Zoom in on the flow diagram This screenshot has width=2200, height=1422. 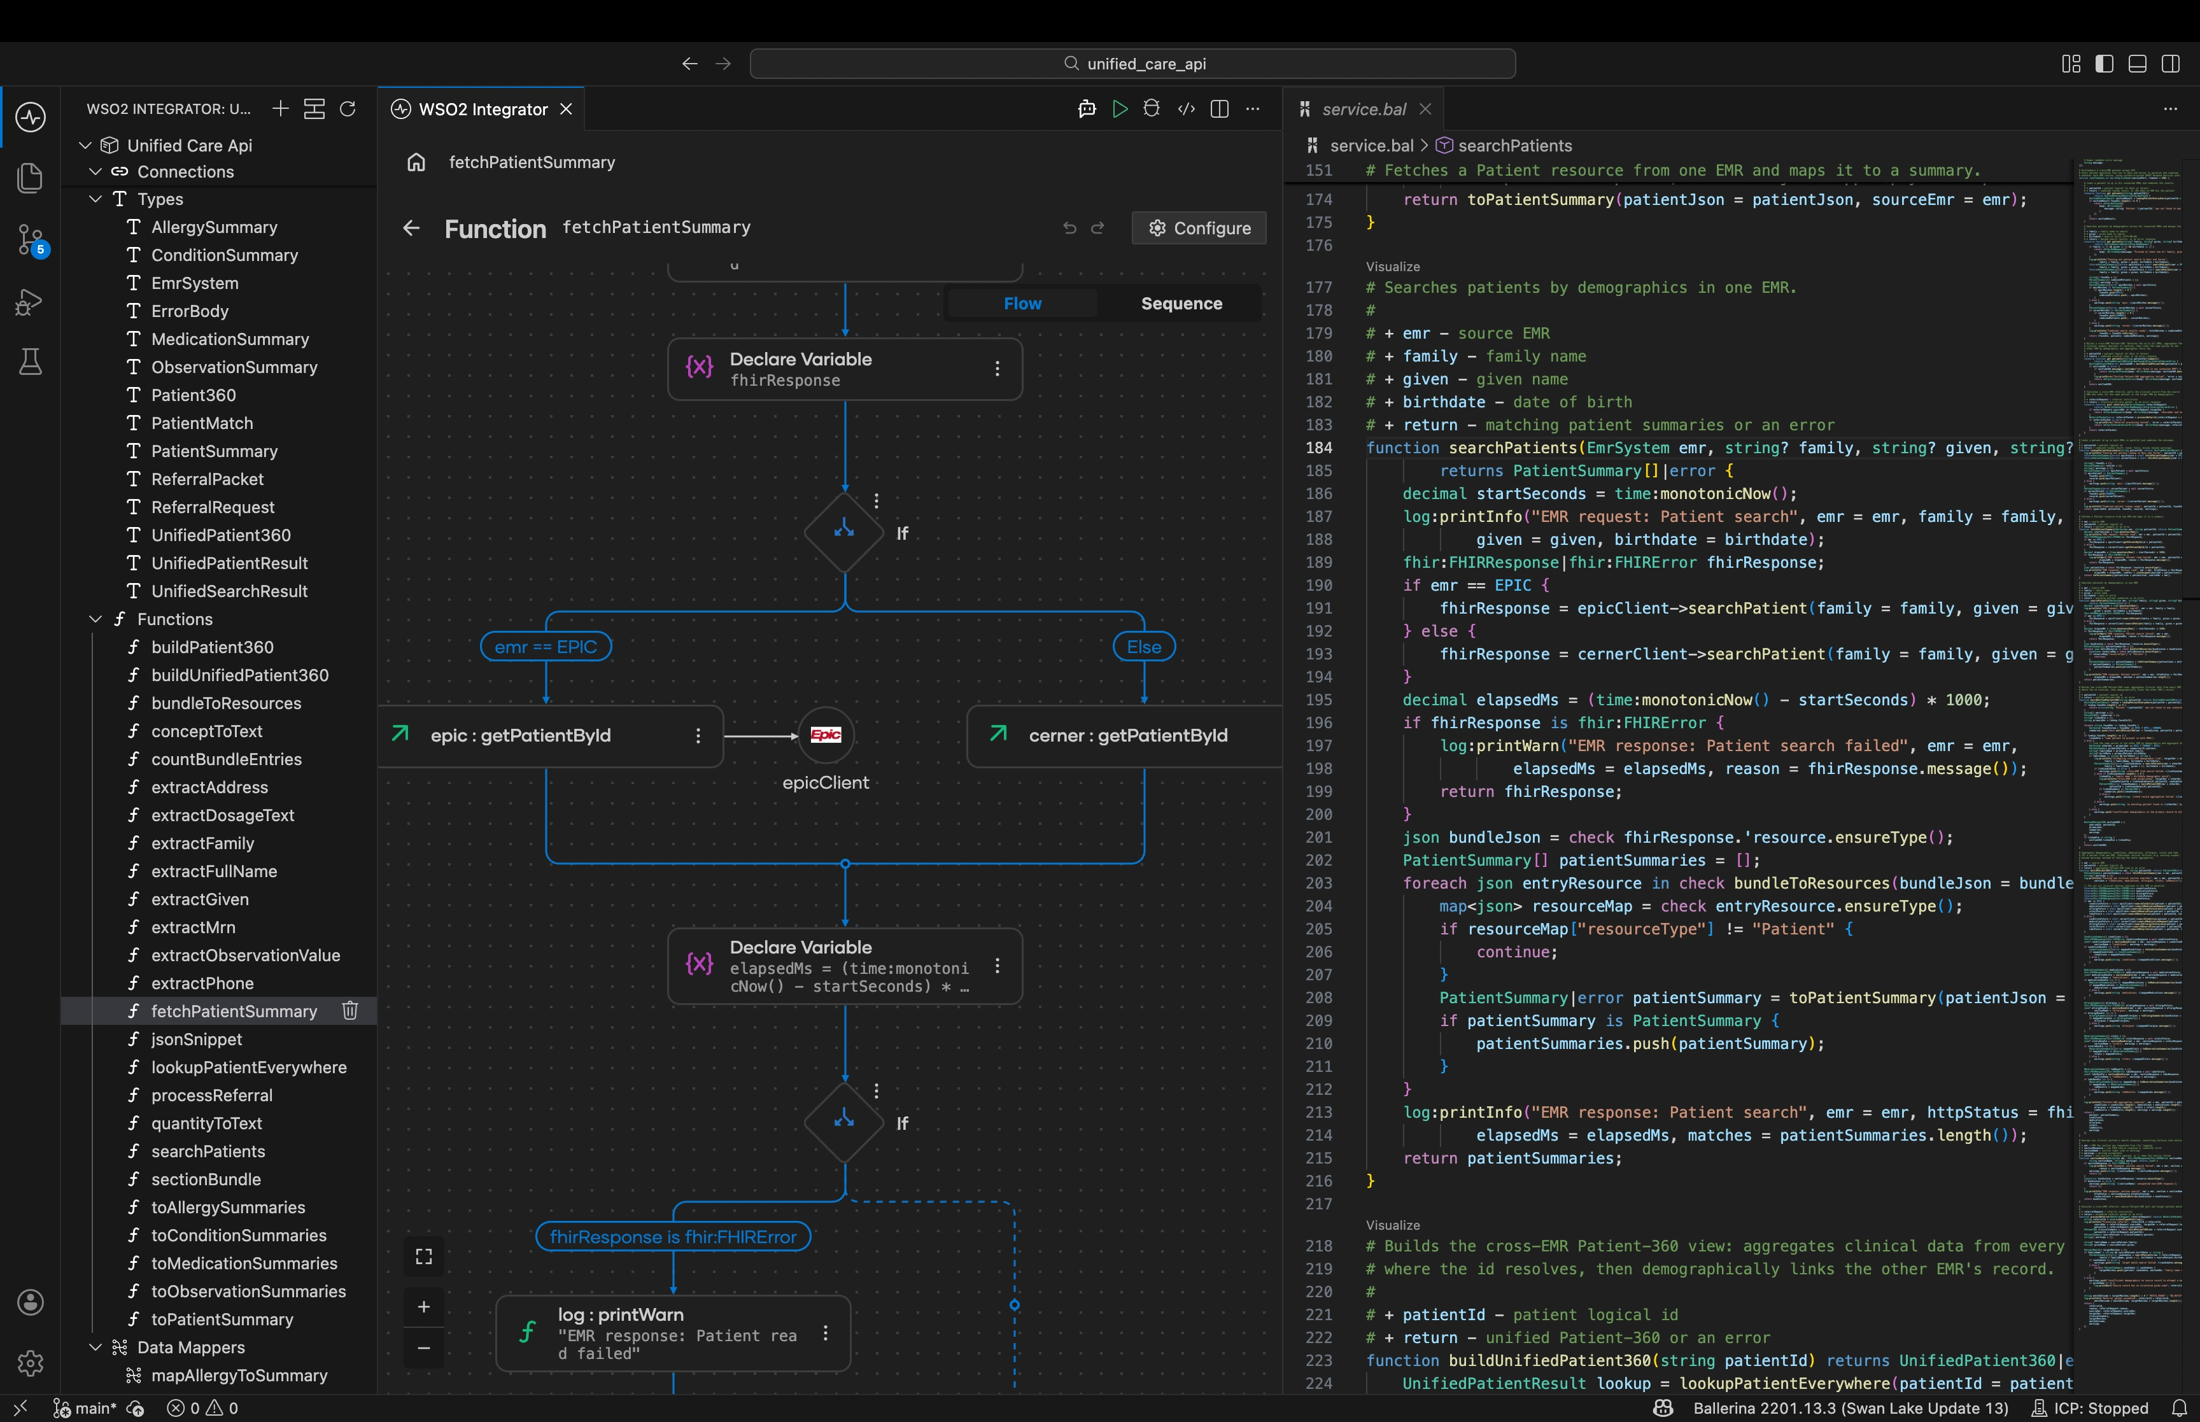(424, 1307)
